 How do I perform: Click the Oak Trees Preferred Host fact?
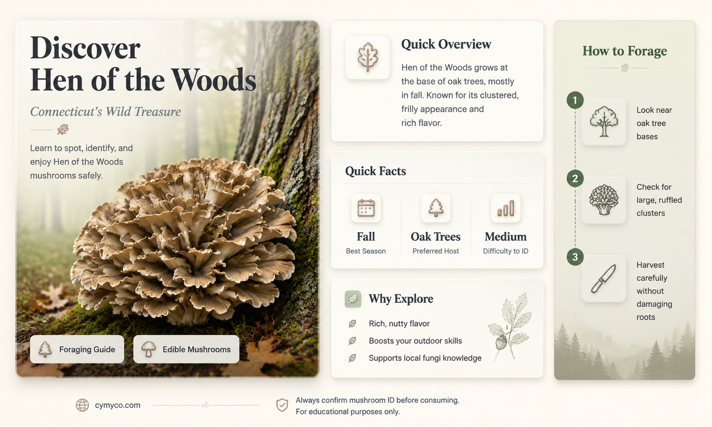(x=436, y=224)
